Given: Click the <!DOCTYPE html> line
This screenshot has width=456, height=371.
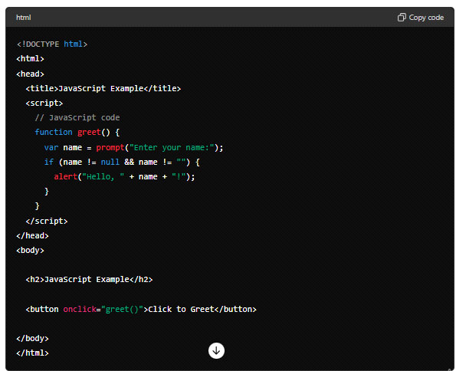Looking at the screenshot, I should [52, 44].
